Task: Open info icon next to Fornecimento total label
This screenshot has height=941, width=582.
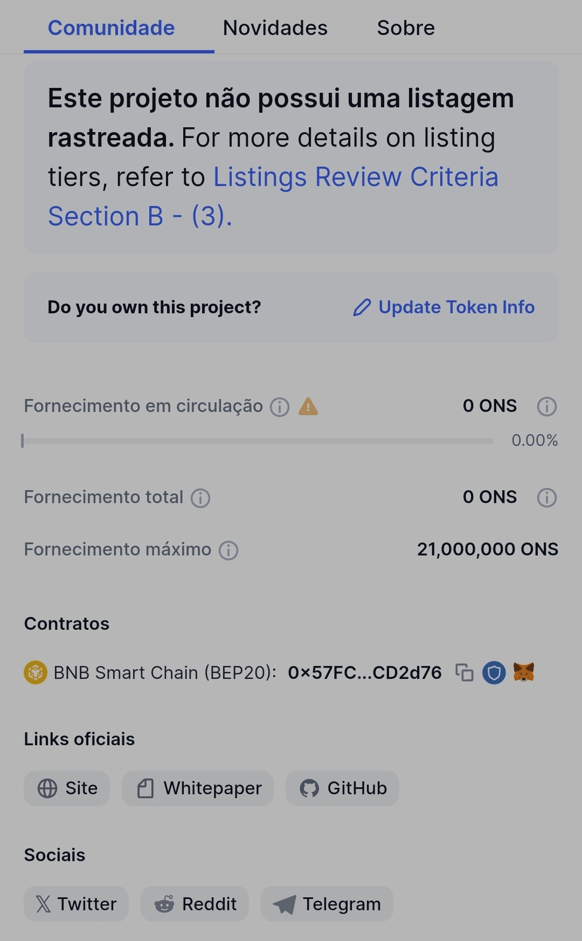Action: click(x=200, y=498)
